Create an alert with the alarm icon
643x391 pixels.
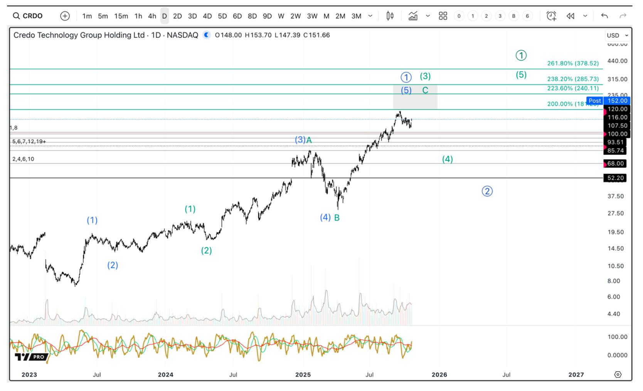coord(551,16)
